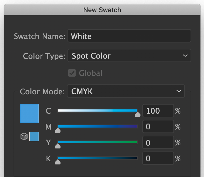Click the middle of the K gradient track
The image size is (204, 177).
(x=97, y=158)
